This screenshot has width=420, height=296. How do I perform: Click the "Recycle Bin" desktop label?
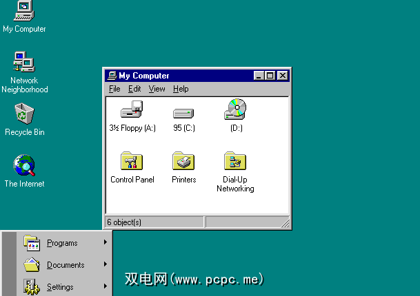click(x=25, y=132)
